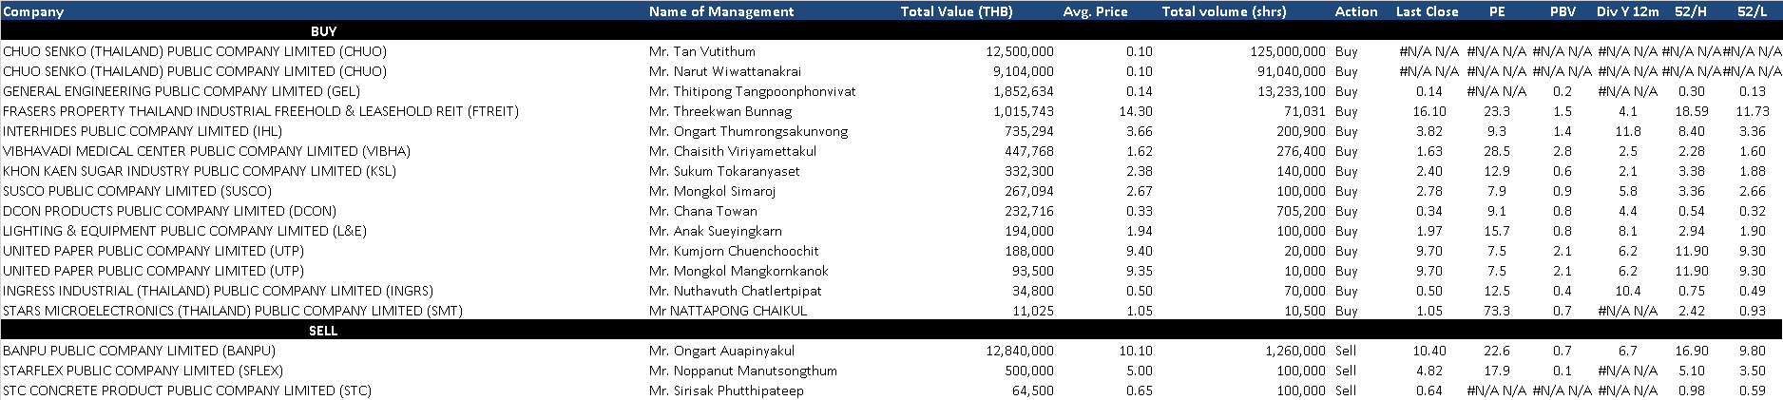1783x400 pixels.
Task: Select KHON KAEN SUGAR (KSL) cell
Action: coord(200,171)
